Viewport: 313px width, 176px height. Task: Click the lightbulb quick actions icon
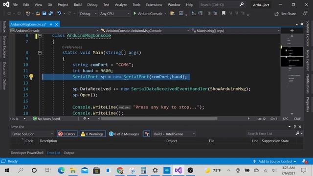(x=31, y=77)
